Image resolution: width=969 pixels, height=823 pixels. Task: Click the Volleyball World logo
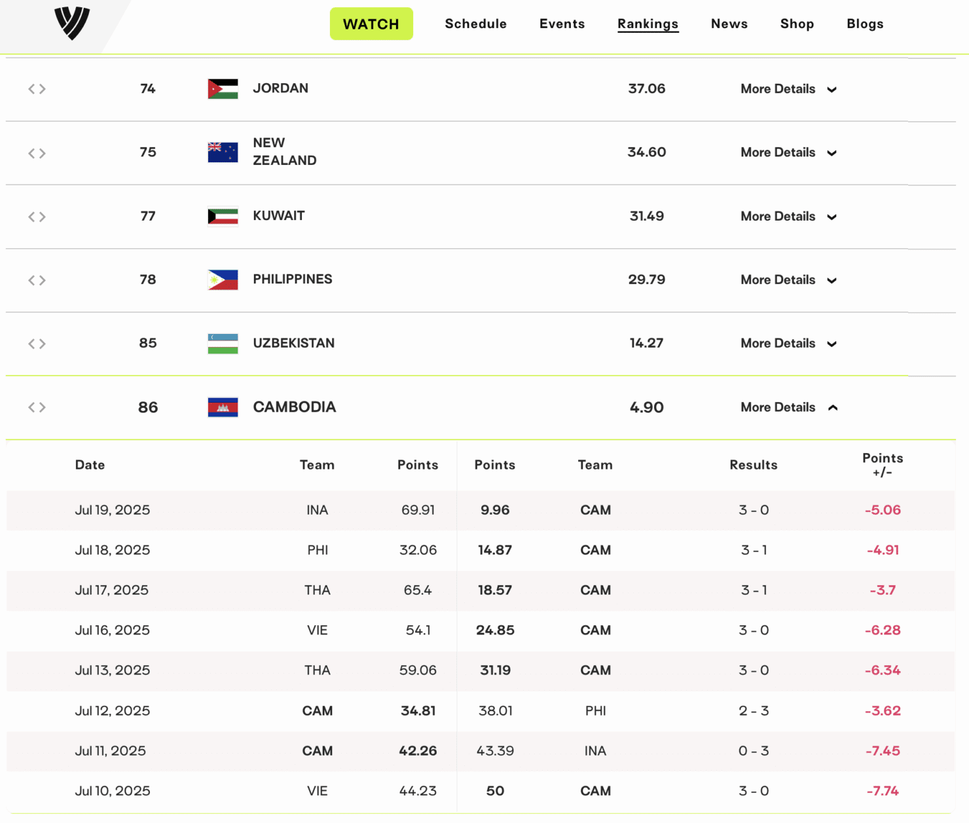click(x=71, y=24)
